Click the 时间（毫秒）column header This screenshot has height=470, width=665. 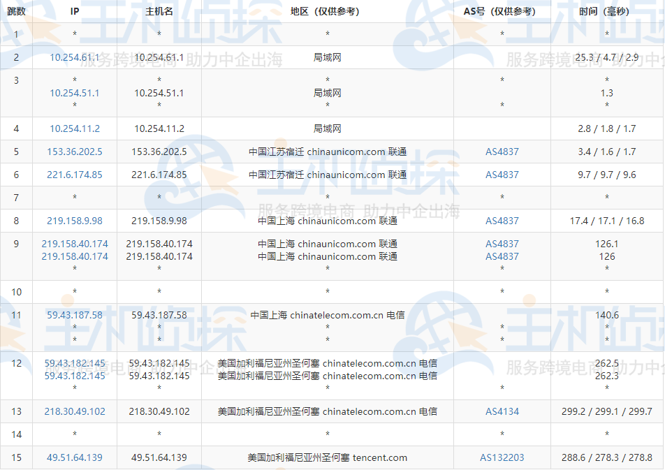(606, 10)
